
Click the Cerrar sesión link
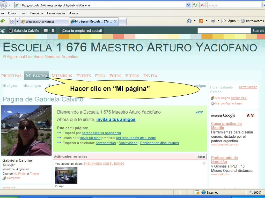248,87
